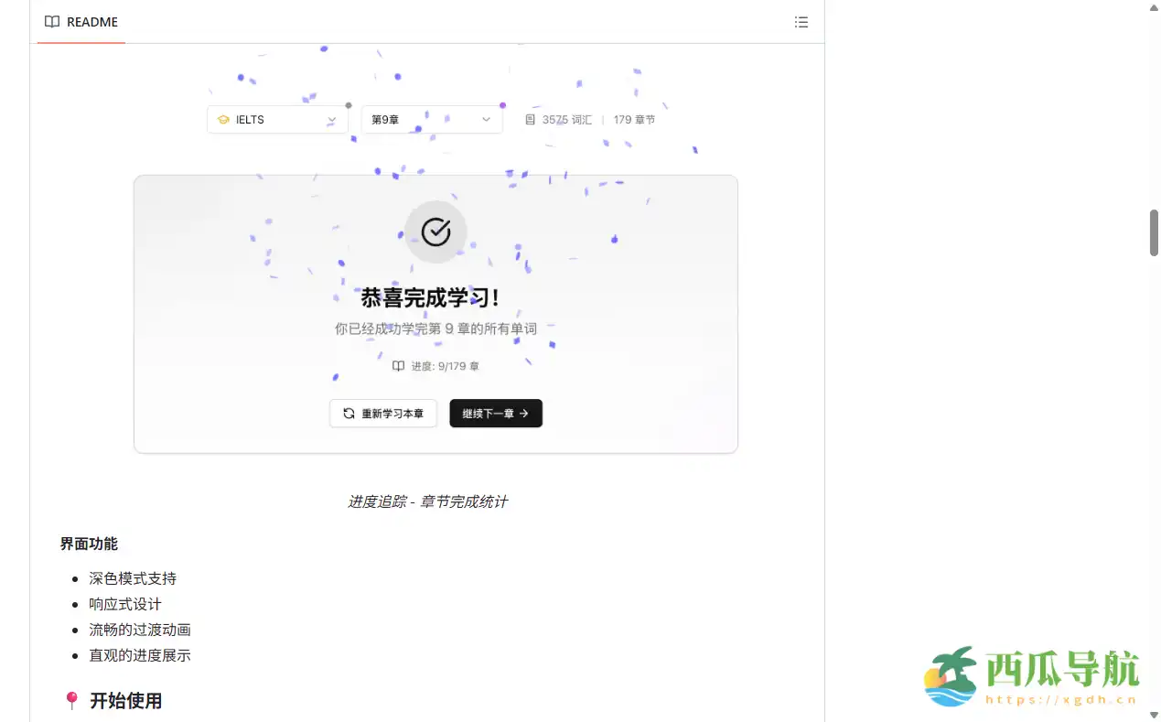This screenshot has height=722, width=1161.
Task: Open the outline list icon at top right
Action: coord(801,22)
